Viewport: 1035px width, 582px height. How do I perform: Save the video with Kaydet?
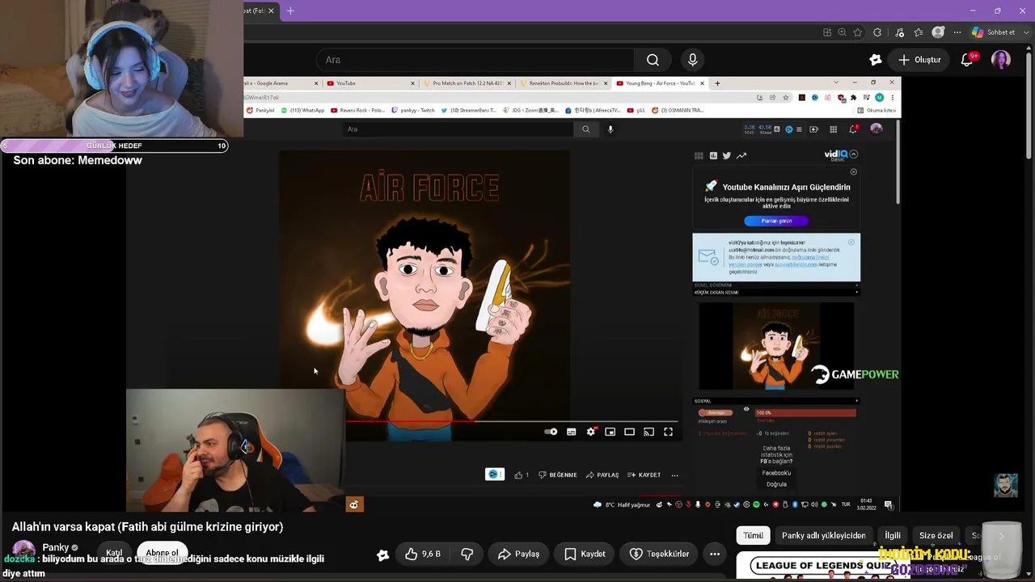click(585, 554)
